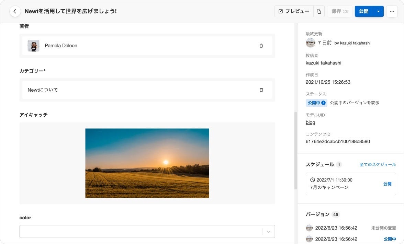Click the 保存 save button

tap(339, 11)
